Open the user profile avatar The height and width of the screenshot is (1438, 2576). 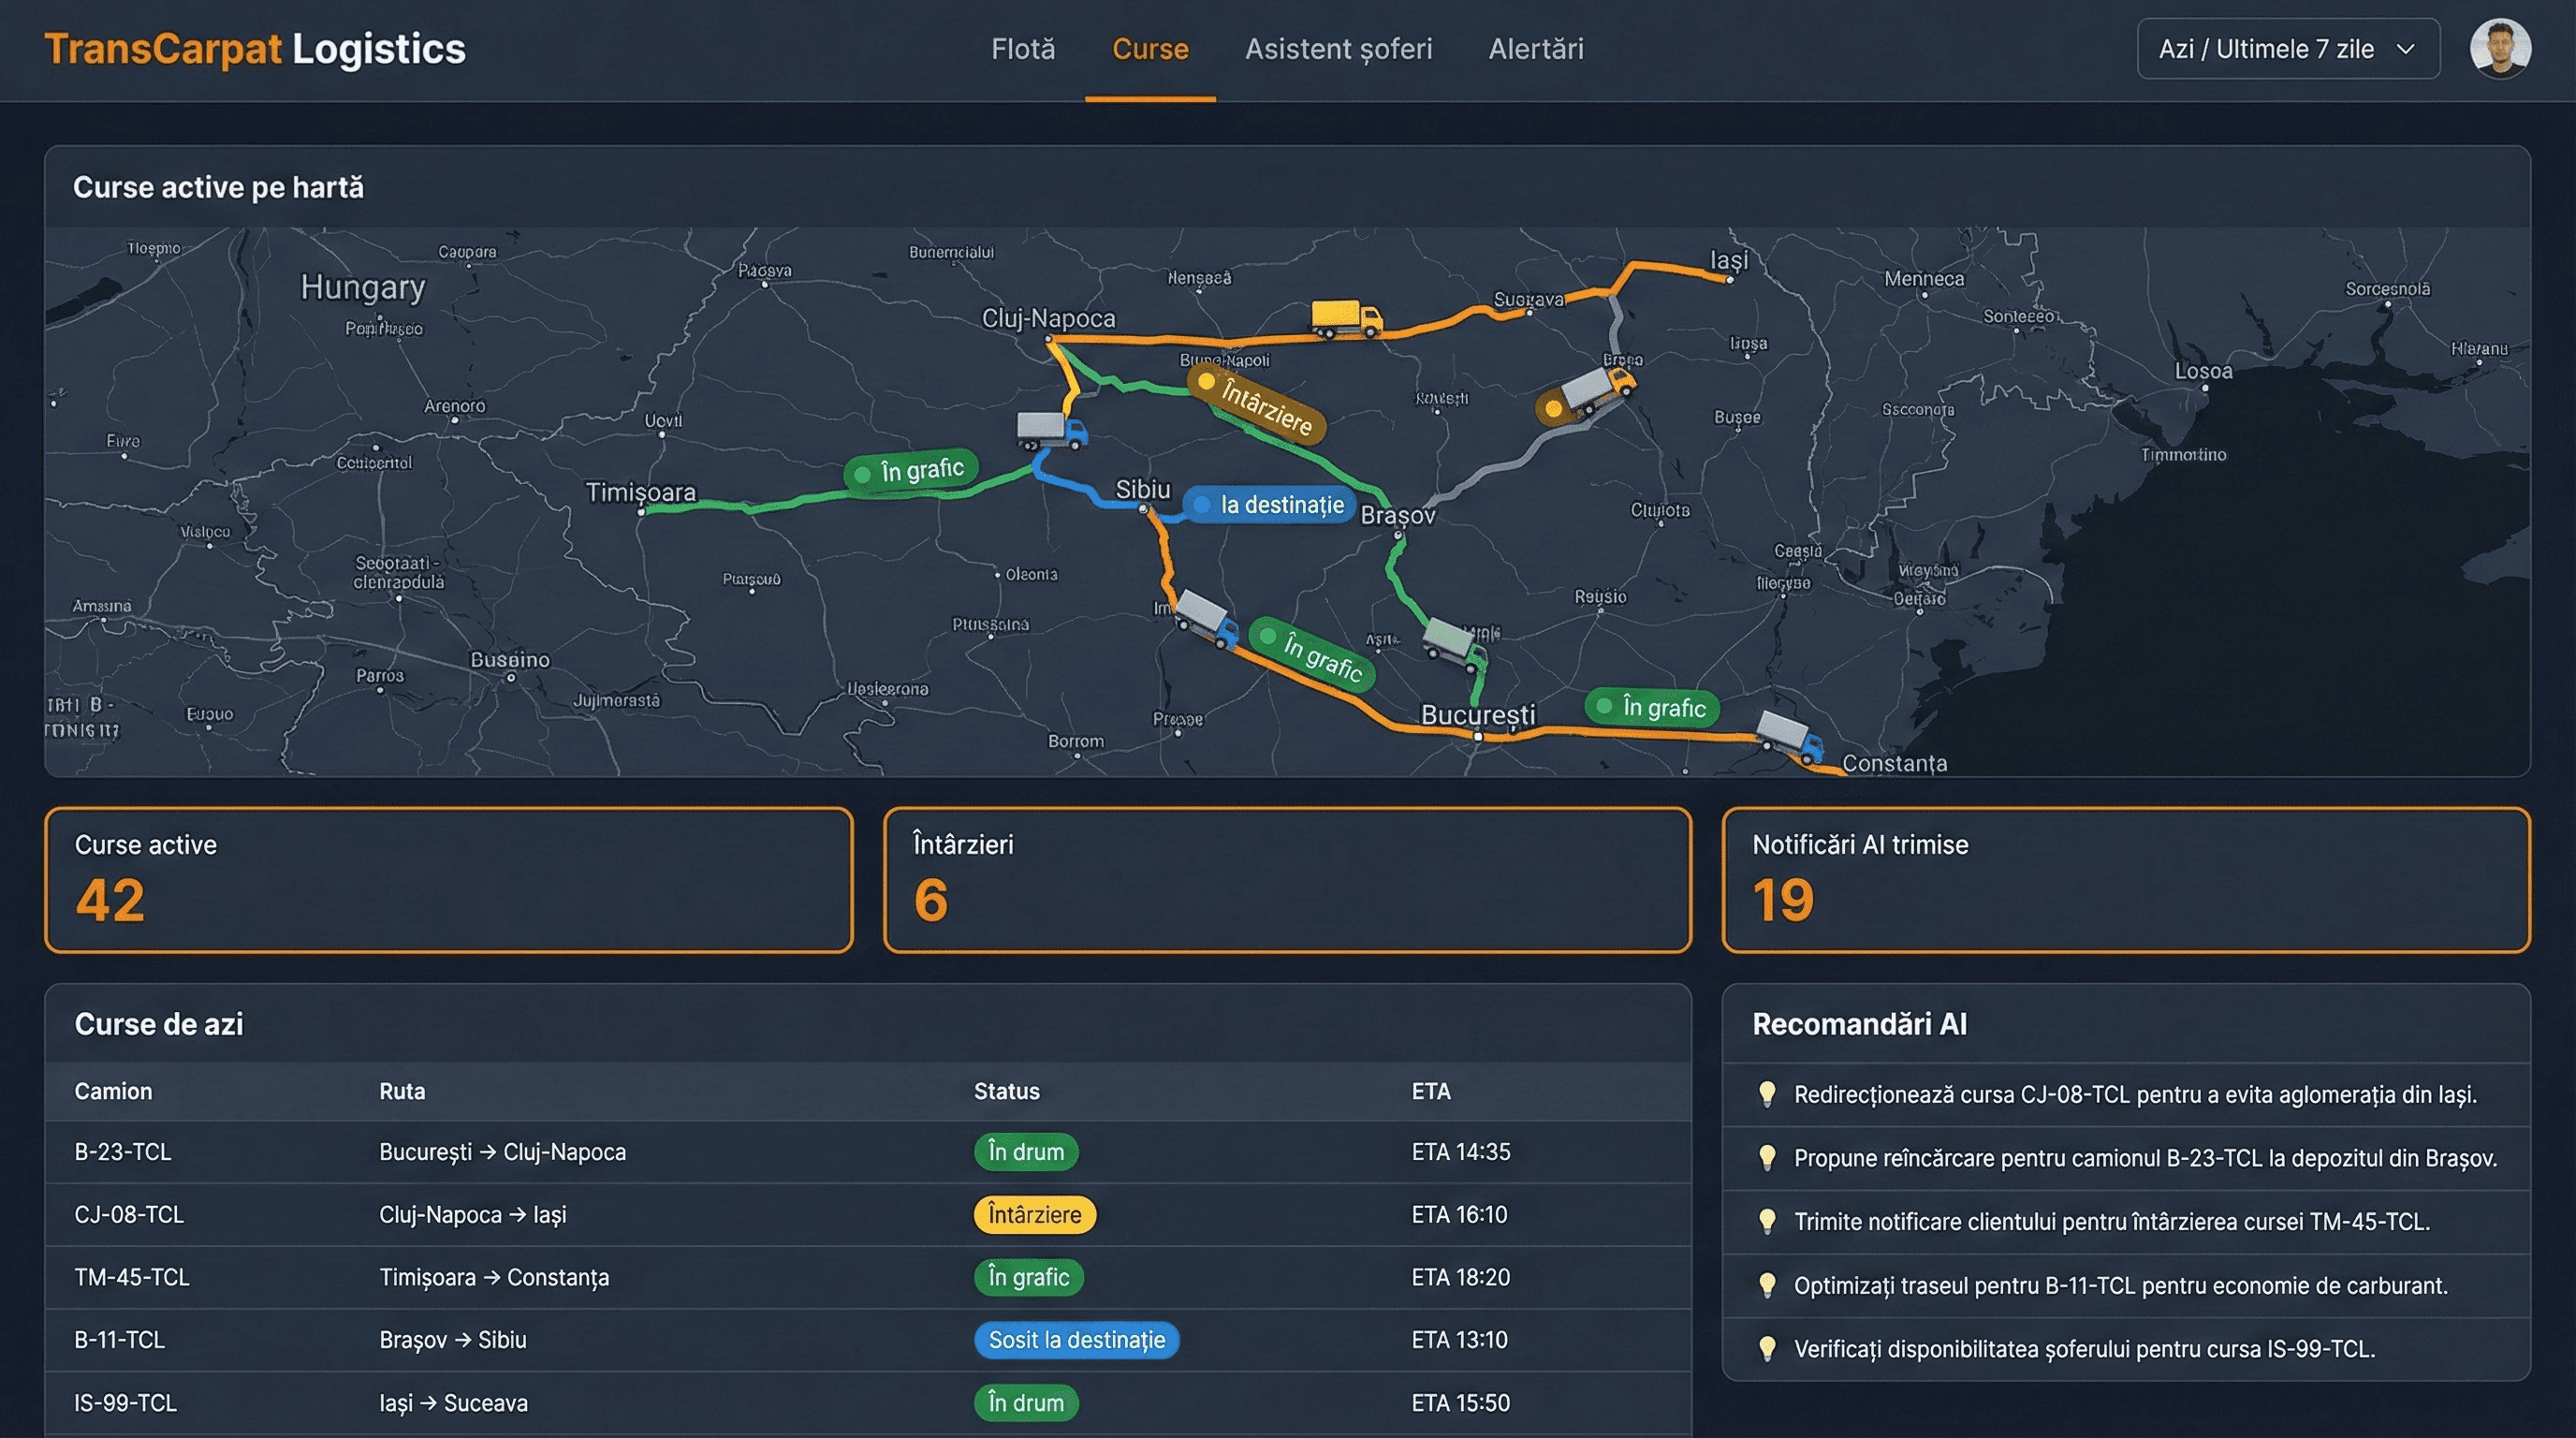[x=2499, y=48]
